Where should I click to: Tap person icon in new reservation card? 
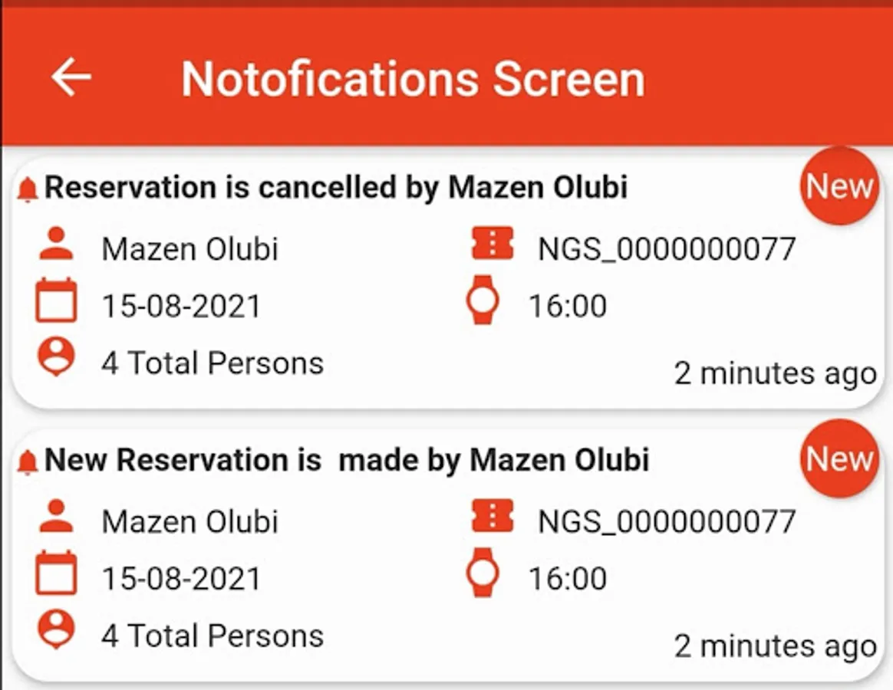coord(56,518)
